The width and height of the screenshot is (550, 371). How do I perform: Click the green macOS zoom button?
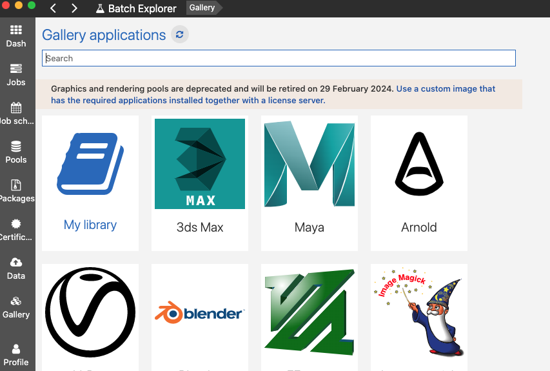click(x=32, y=5)
